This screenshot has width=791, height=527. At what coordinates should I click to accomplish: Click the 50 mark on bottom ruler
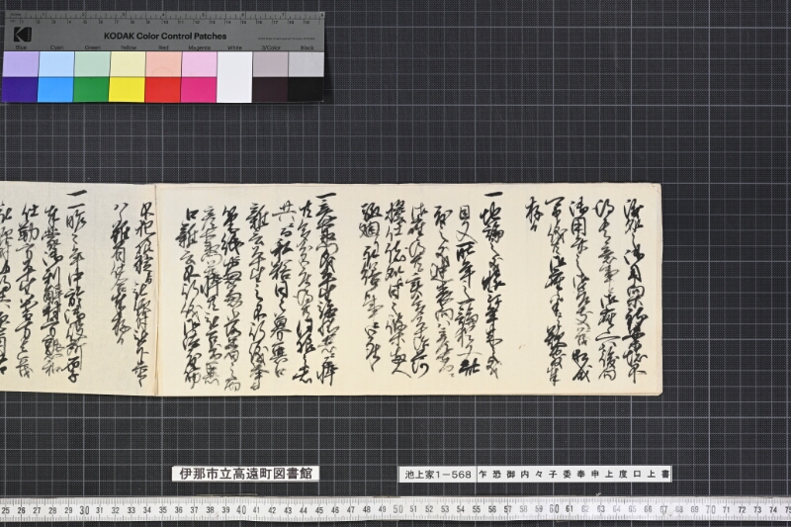(x=397, y=509)
